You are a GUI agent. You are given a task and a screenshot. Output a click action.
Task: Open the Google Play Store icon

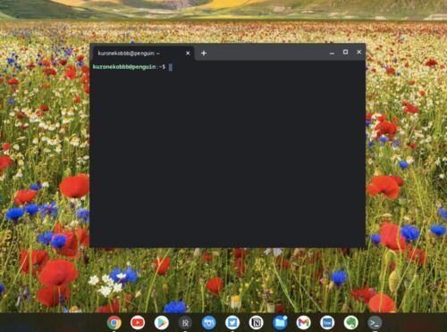tap(162, 323)
